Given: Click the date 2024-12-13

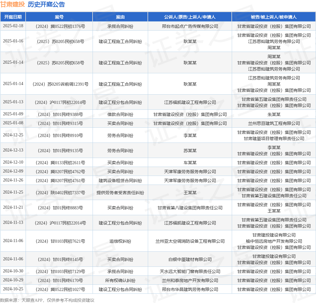Looking at the screenshot, I should click(13, 150).
